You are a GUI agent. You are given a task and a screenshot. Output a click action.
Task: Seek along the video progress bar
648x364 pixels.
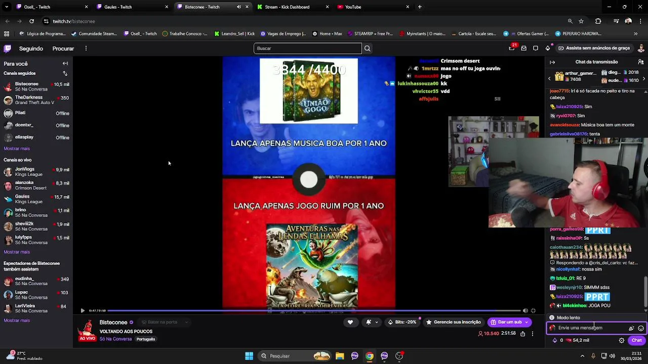click(x=314, y=310)
